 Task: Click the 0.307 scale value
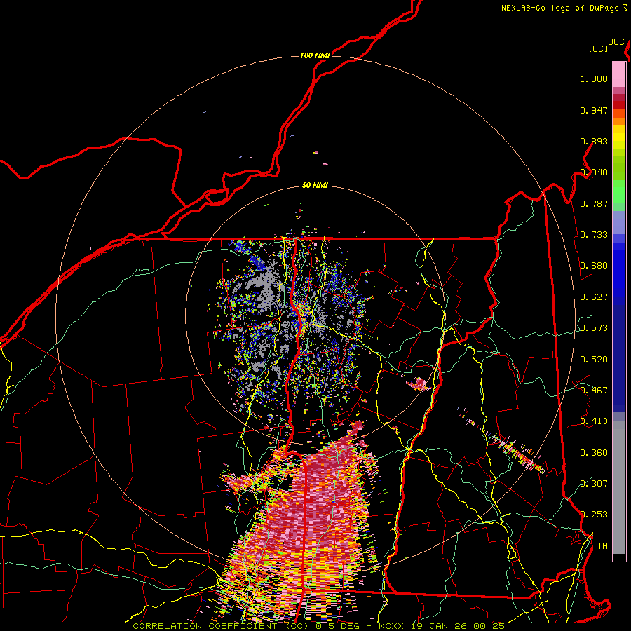594,484
